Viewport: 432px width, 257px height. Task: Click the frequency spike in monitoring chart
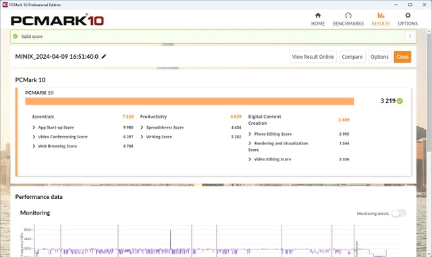point(170,239)
